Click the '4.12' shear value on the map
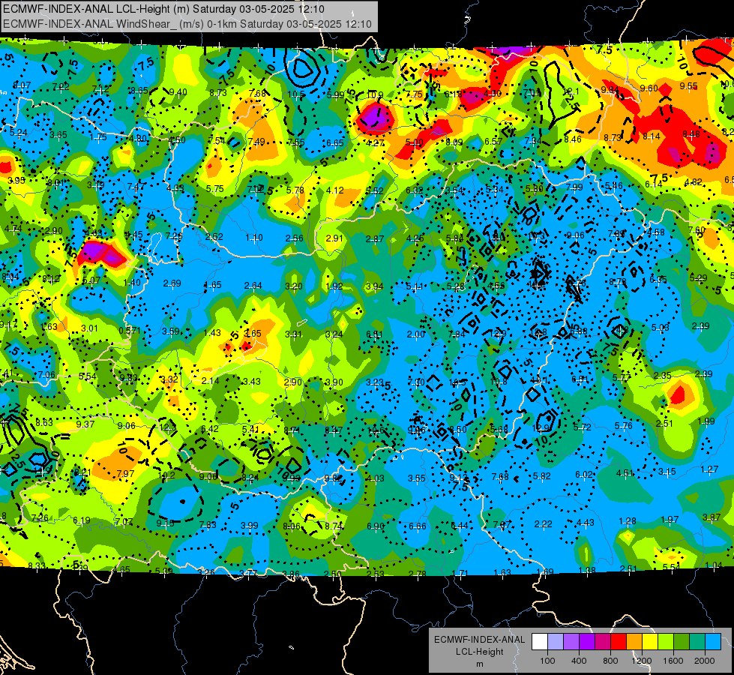Screen dimensions: 734x675 coord(334,190)
